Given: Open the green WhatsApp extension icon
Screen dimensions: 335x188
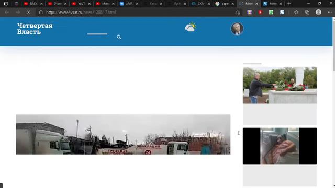Looking at the screenshot, I should pyautogui.click(x=271, y=13).
